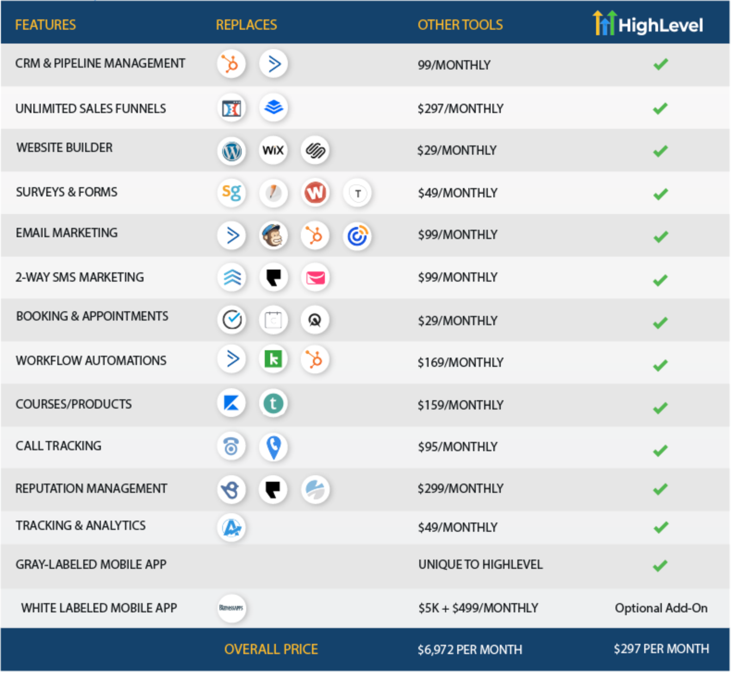Click '$5K + $499/MONTHLY' price
The image size is (734, 680).
[x=478, y=608]
